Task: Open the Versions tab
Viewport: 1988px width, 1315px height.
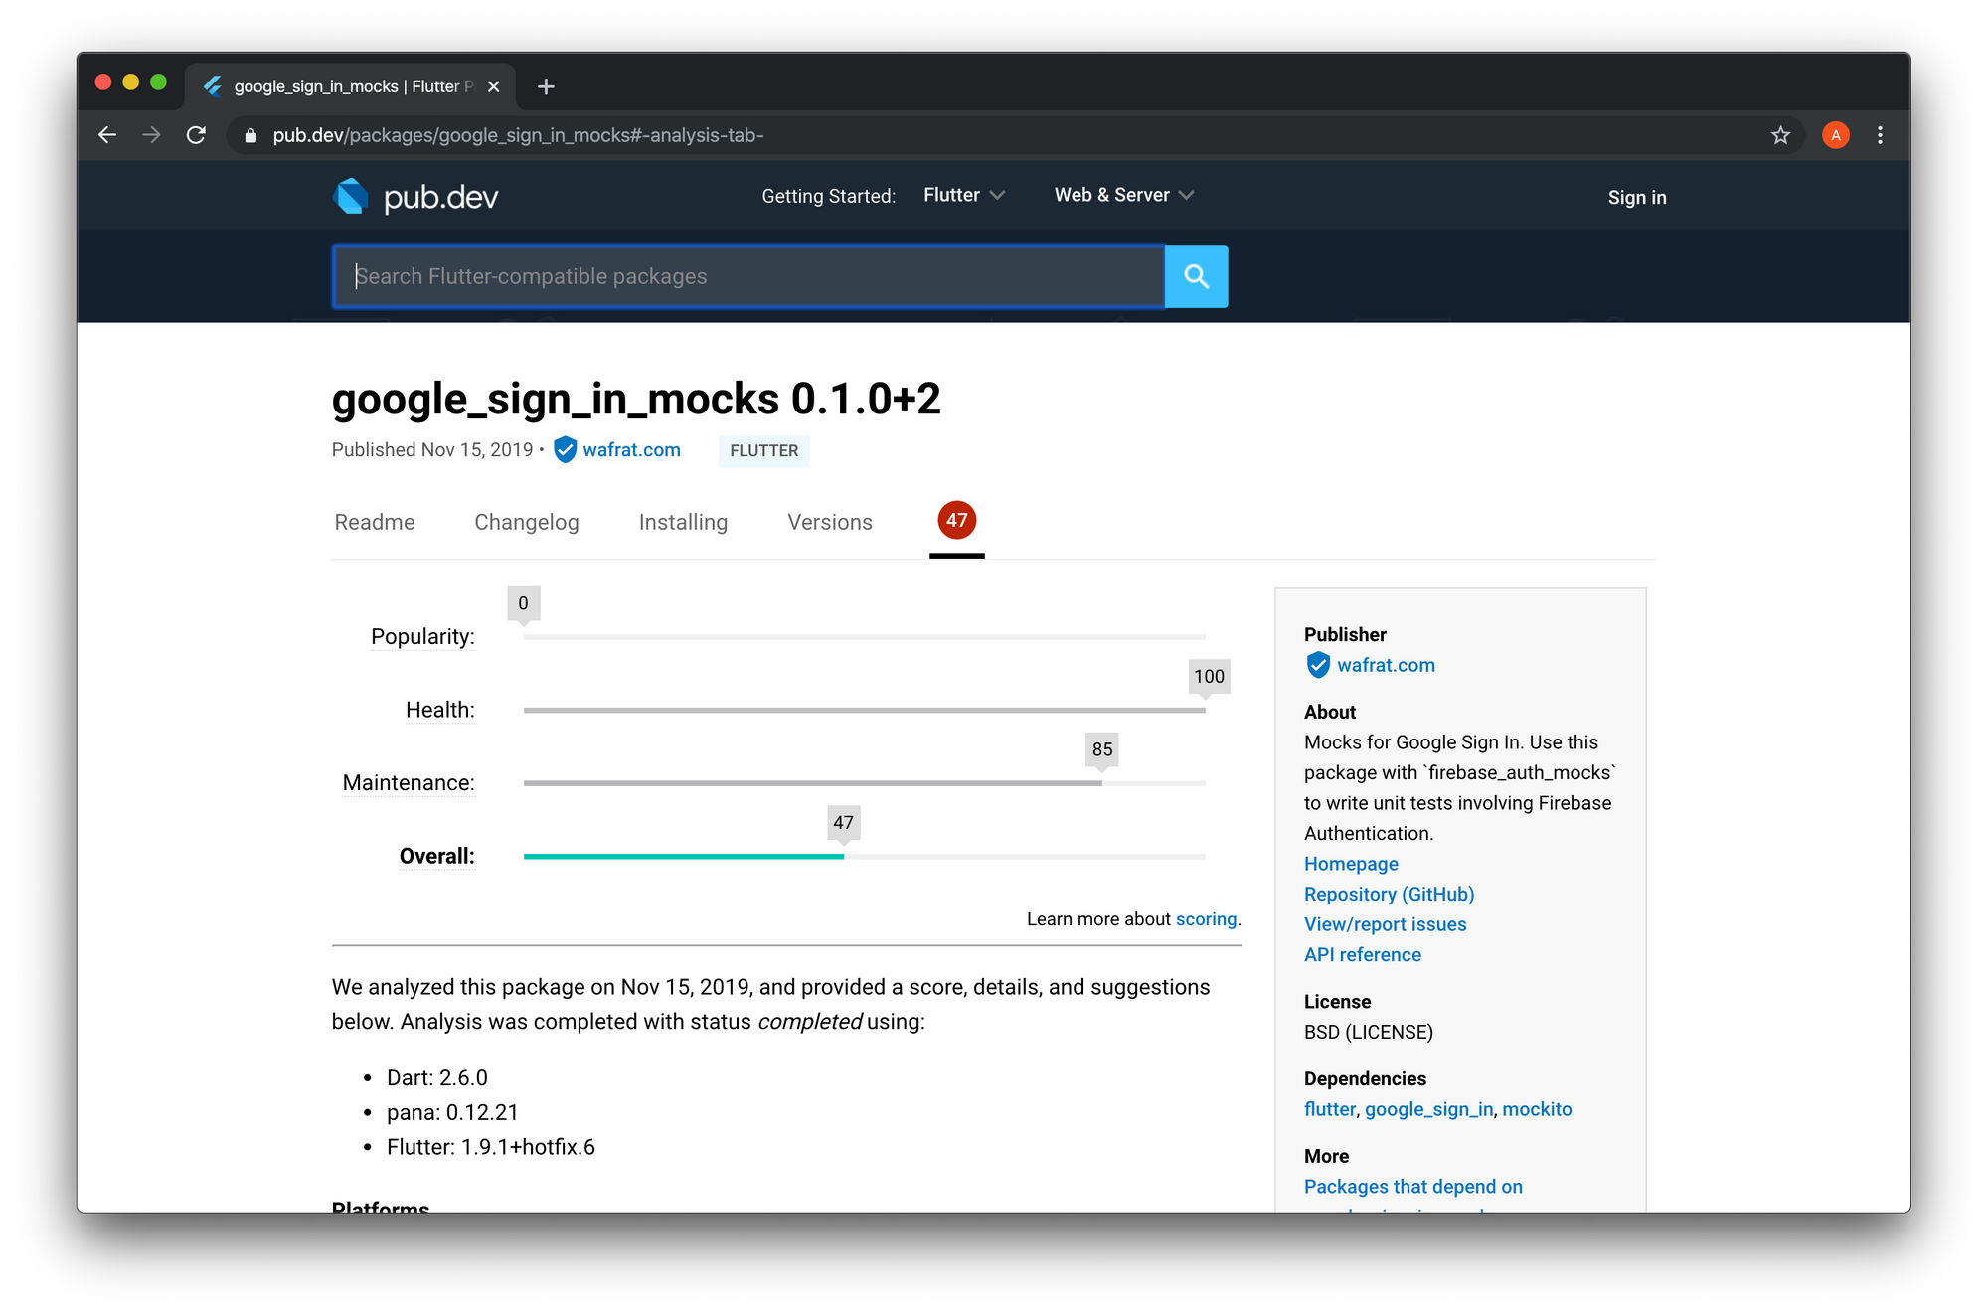Action: click(829, 522)
